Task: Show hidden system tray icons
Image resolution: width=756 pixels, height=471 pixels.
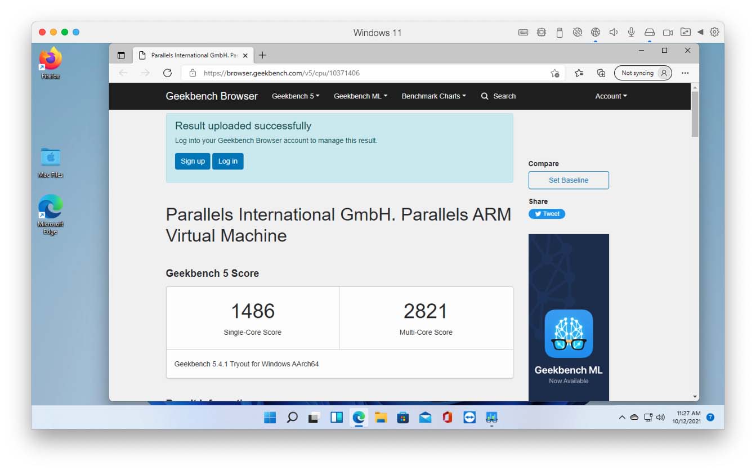Action: [622, 418]
